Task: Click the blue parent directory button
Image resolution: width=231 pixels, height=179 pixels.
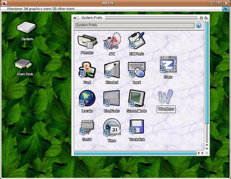Action: tap(199, 25)
